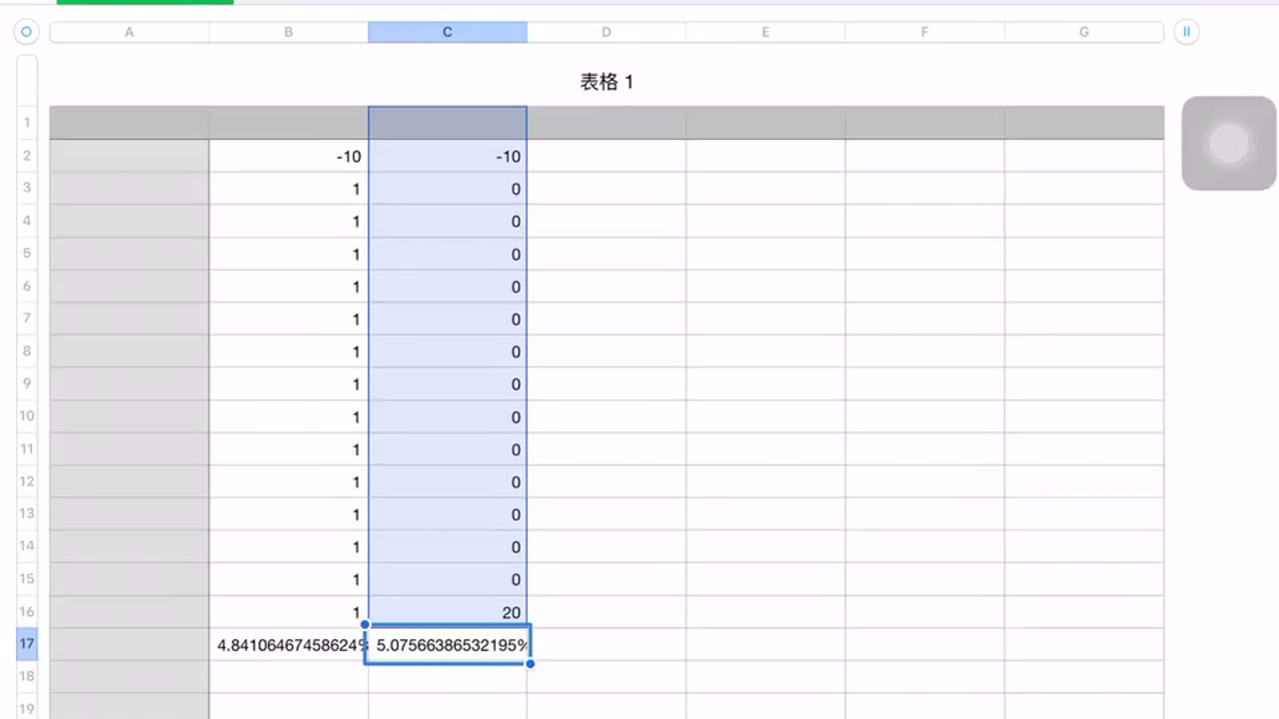Image resolution: width=1279 pixels, height=719 pixels.
Task: Tap the table select-all circle handle
Action: coord(27,32)
